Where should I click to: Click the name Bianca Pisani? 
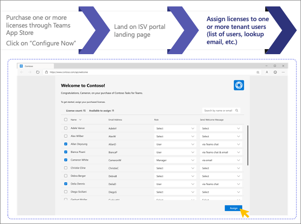pos(78,152)
